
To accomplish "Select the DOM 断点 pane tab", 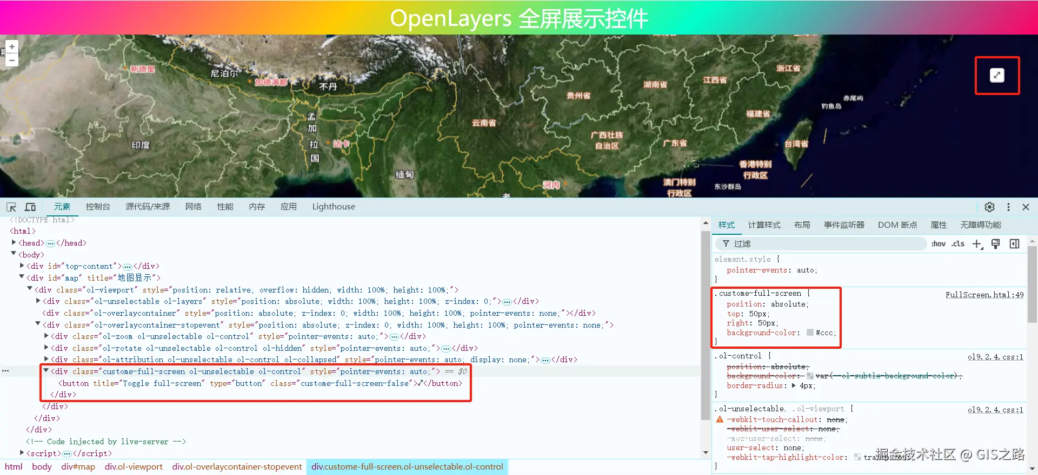I will (x=897, y=225).
